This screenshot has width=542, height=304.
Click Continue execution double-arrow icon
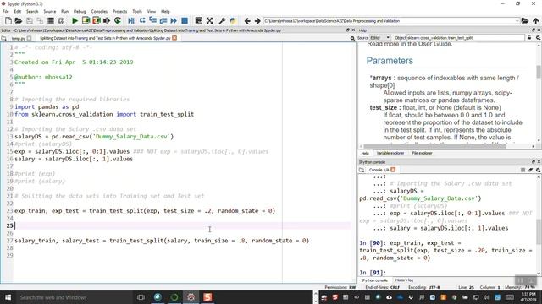tap(174, 20)
